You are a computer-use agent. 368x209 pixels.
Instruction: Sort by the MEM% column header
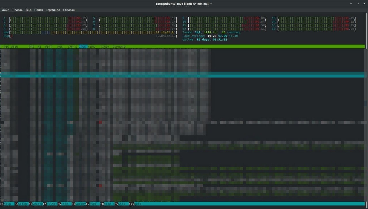point(91,47)
